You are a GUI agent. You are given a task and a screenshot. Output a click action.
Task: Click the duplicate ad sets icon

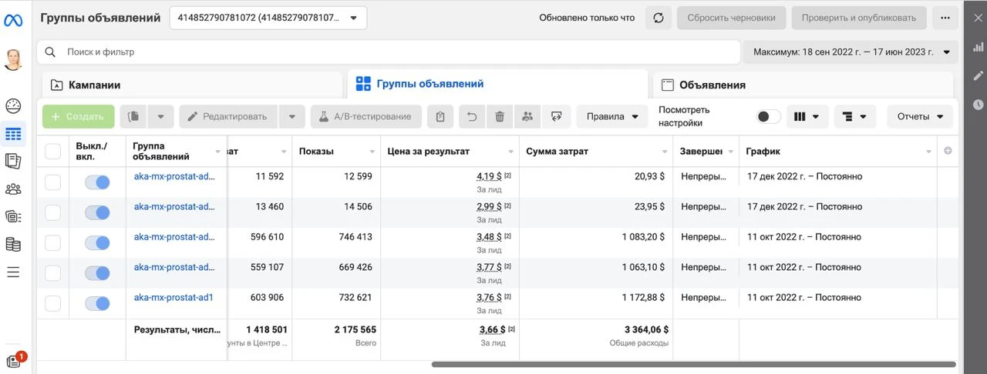click(133, 117)
